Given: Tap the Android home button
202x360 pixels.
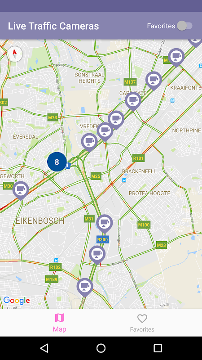Looking at the screenshot, I should (x=101, y=348).
